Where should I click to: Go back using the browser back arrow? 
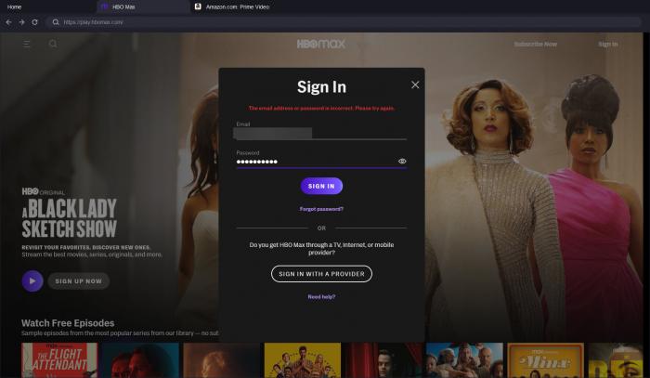coord(8,22)
